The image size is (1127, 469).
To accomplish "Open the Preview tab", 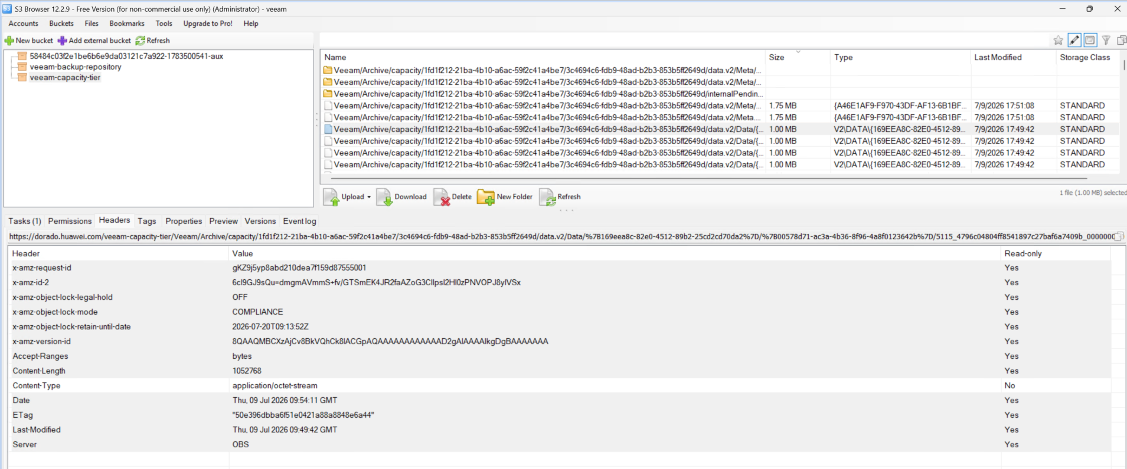I will [223, 221].
